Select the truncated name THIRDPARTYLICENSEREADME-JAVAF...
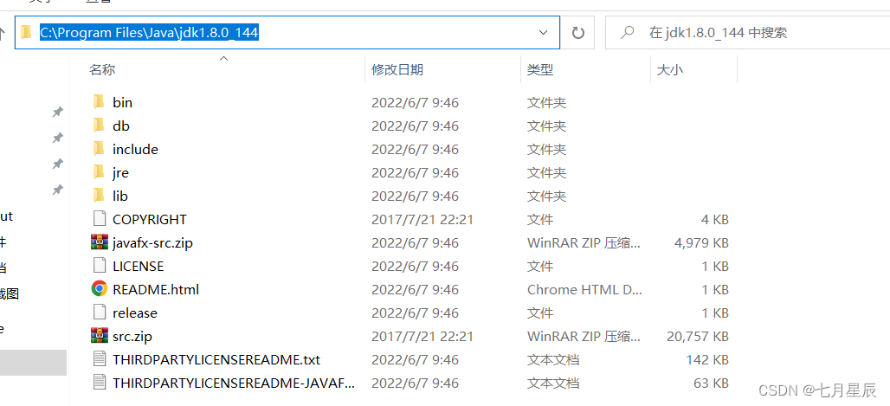The height and width of the screenshot is (406, 890). click(233, 383)
